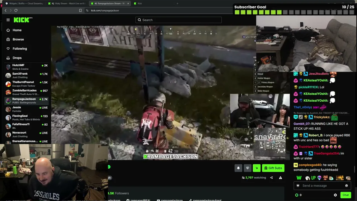Open Fafafitness11 channel in sidebar
Image resolution: width=357 pixels, height=201 pixels.
click(26, 126)
